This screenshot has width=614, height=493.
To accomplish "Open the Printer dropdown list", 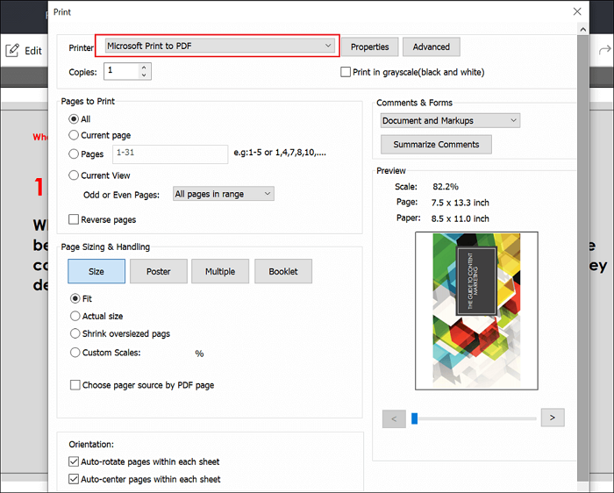I will click(x=220, y=46).
